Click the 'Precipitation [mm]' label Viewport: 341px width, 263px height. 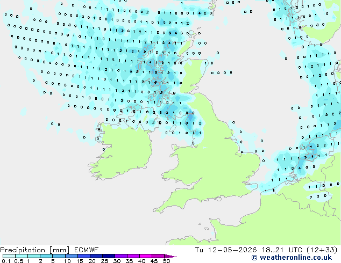[x=35, y=250]
